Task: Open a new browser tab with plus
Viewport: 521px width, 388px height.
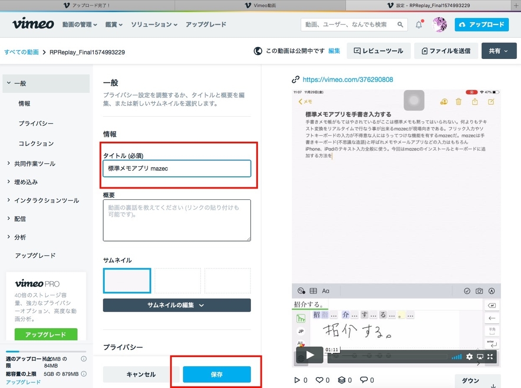Action: 516,5
